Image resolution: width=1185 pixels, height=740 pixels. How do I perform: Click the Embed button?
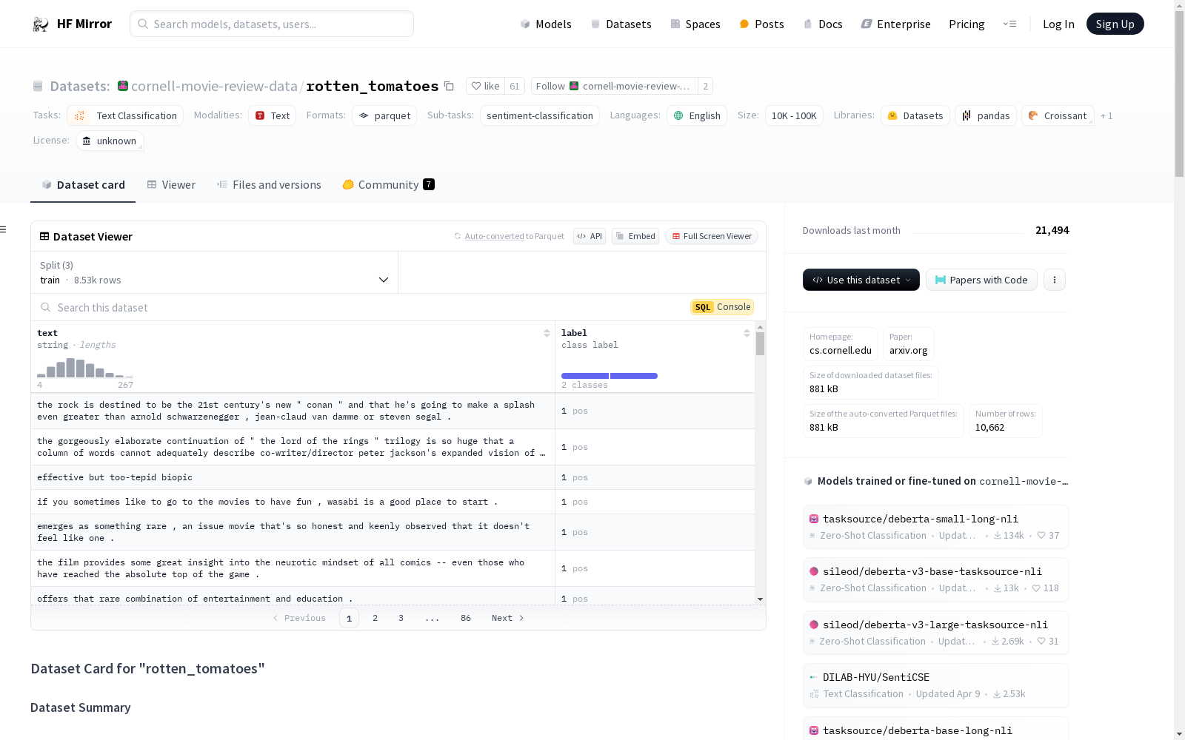click(x=635, y=236)
